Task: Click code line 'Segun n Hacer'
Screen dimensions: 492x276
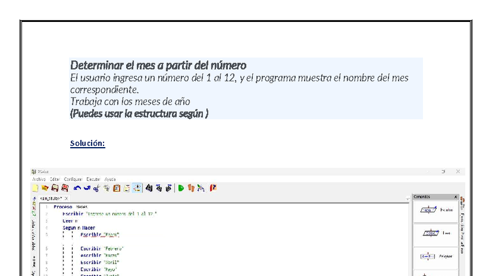Action: coord(79,228)
